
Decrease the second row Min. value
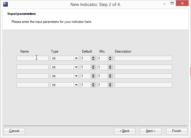coord(110,68)
